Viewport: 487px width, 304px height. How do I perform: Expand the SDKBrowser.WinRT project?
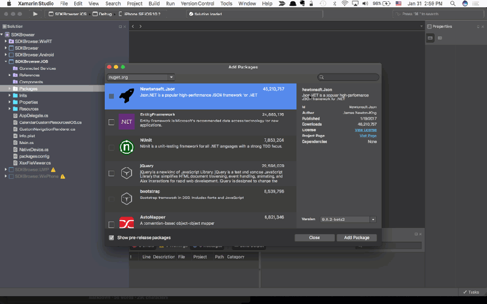pyautogui.click(x=5, y=41)
